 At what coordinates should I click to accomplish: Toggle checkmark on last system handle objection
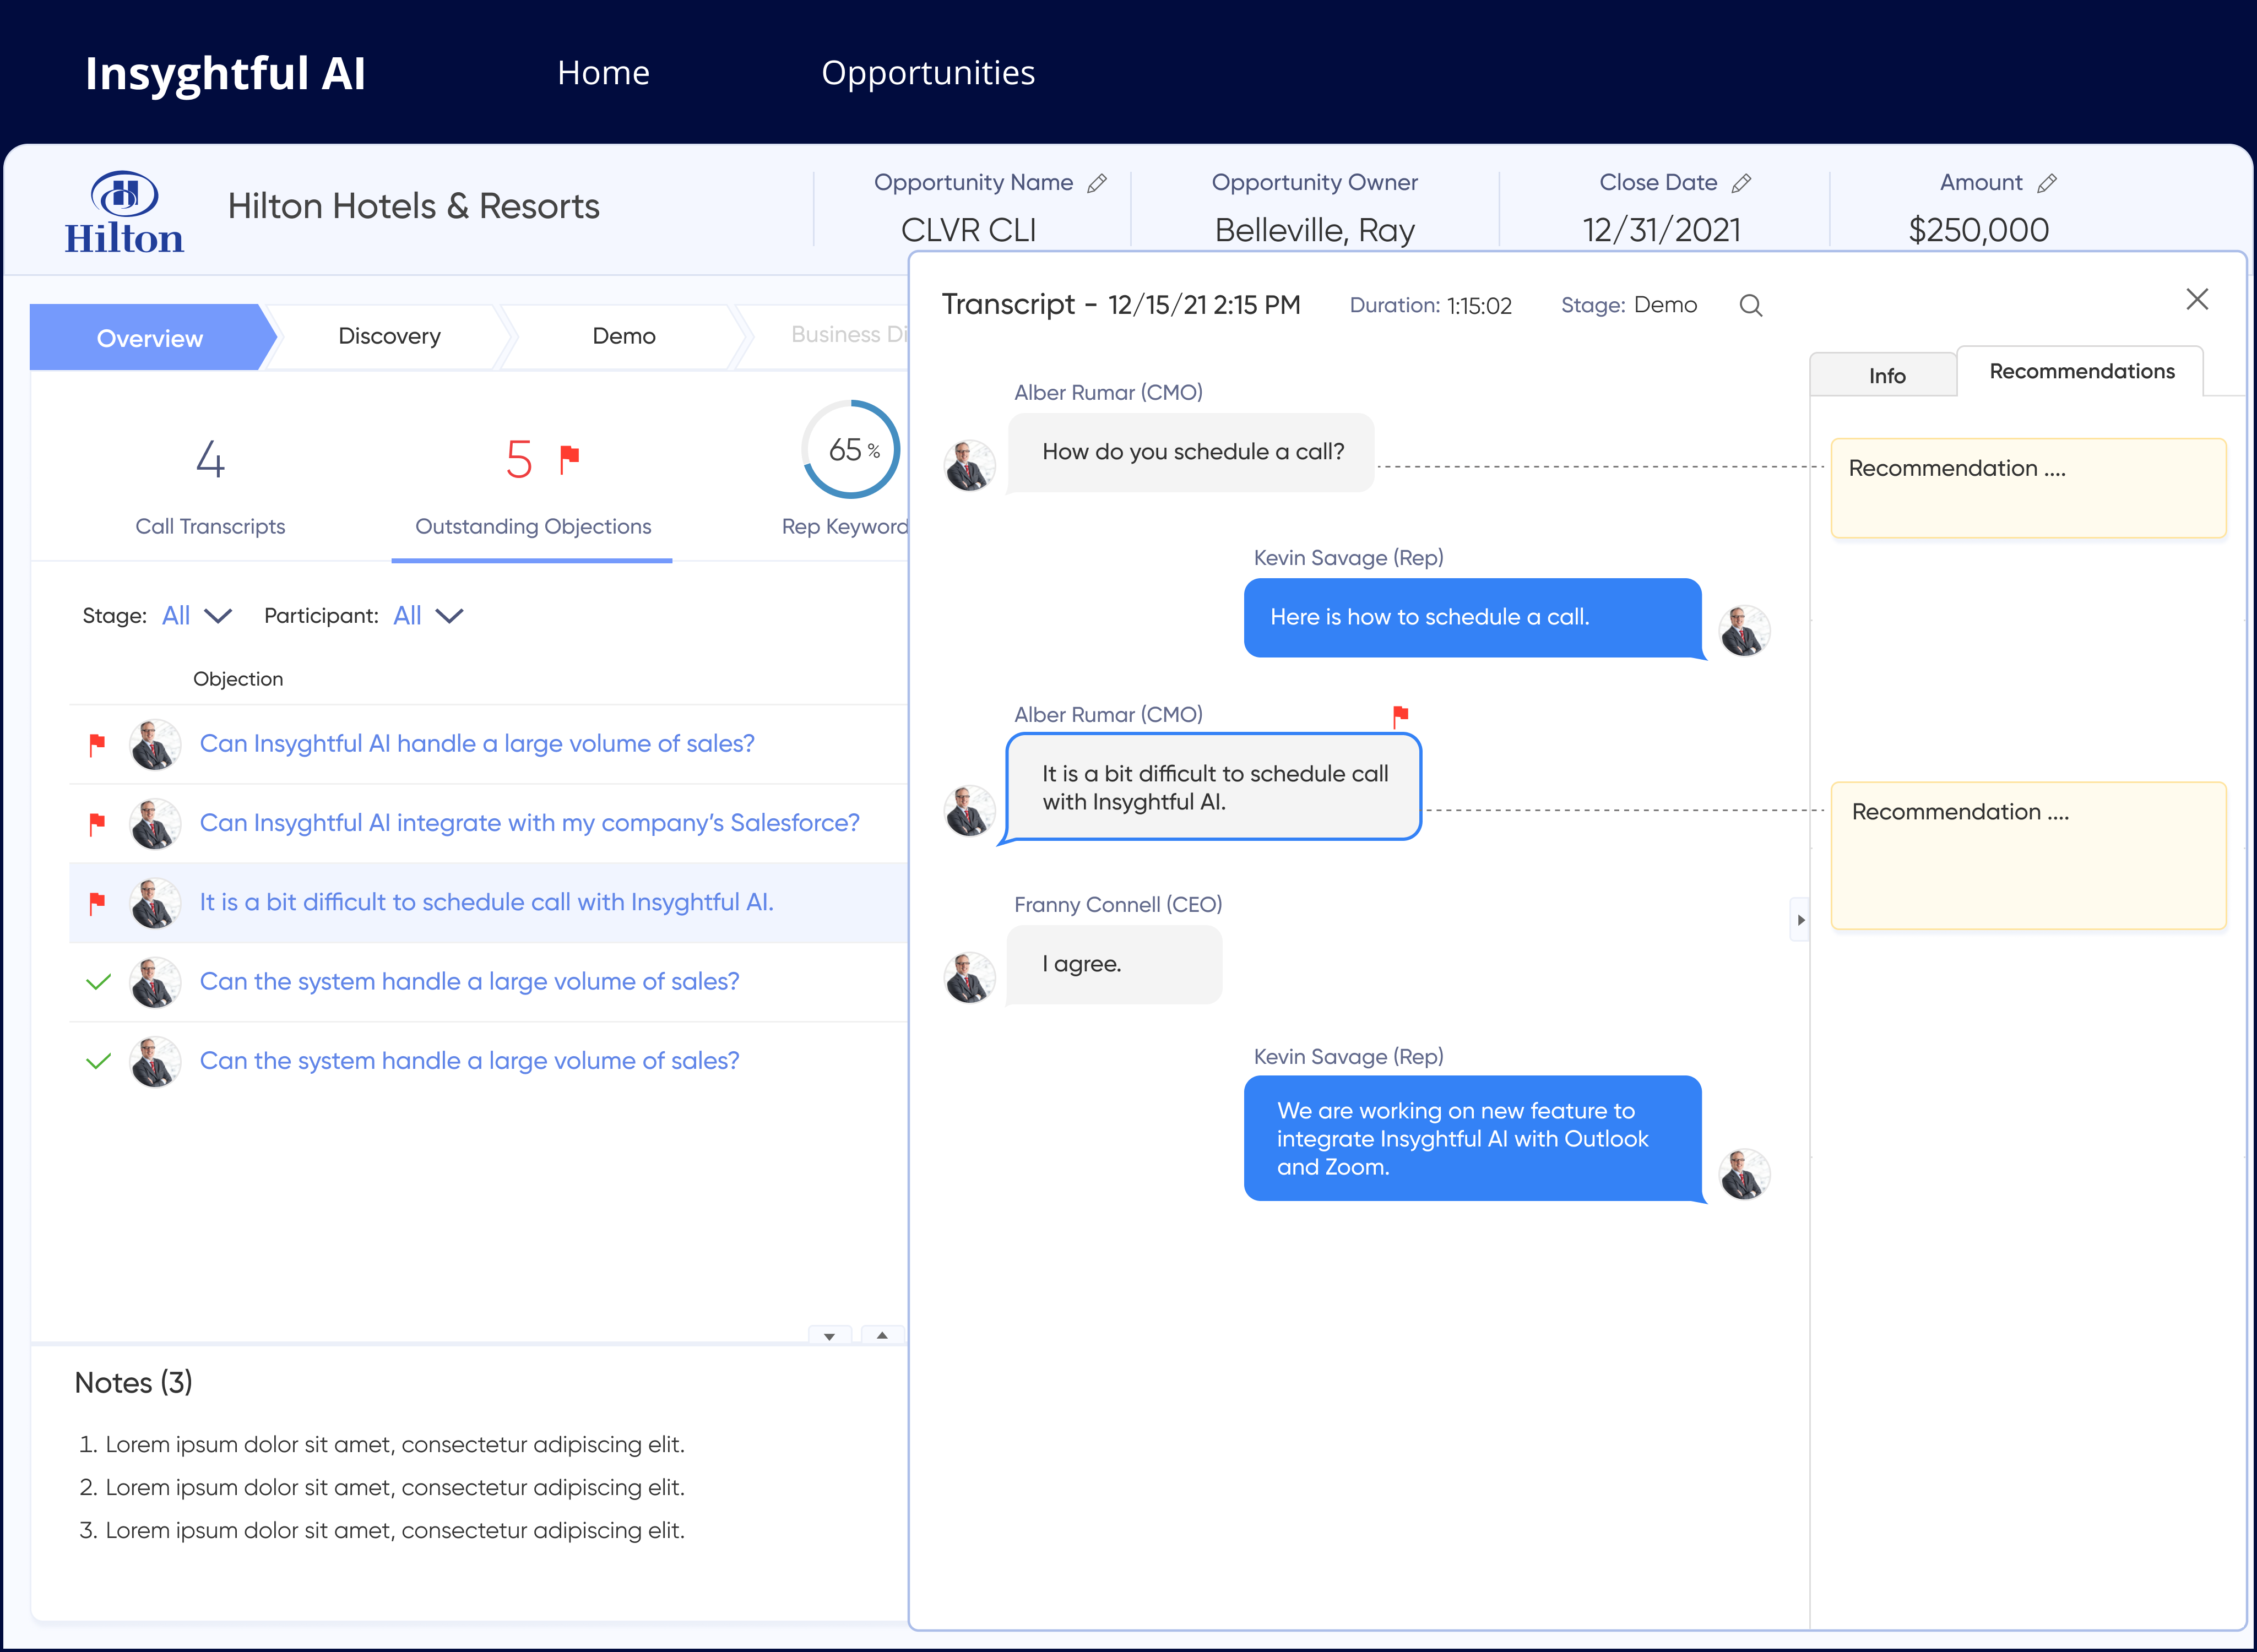pyautogui.click(x=98, y=1061)
